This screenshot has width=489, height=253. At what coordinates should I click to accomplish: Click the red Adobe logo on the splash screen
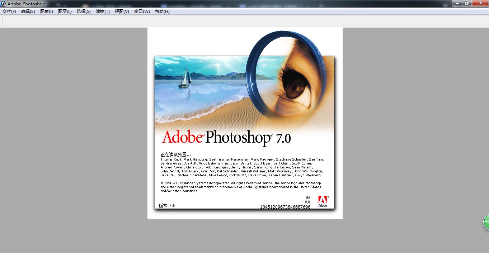point(323,201)
